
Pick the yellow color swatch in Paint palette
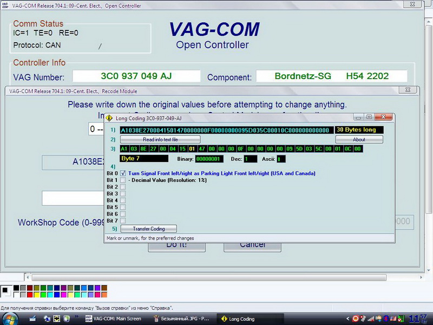pyautogui.click(x=37, y=295)
